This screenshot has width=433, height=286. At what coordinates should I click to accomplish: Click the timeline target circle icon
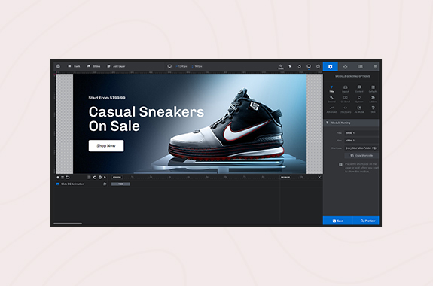(100, 177)
